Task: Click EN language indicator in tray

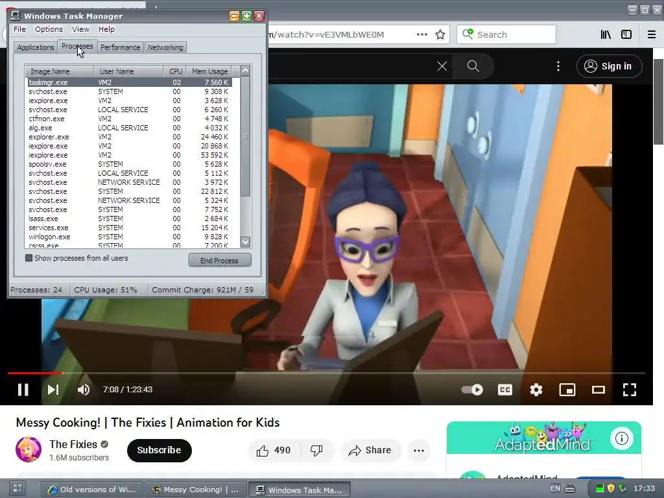Action: (555, 489)
